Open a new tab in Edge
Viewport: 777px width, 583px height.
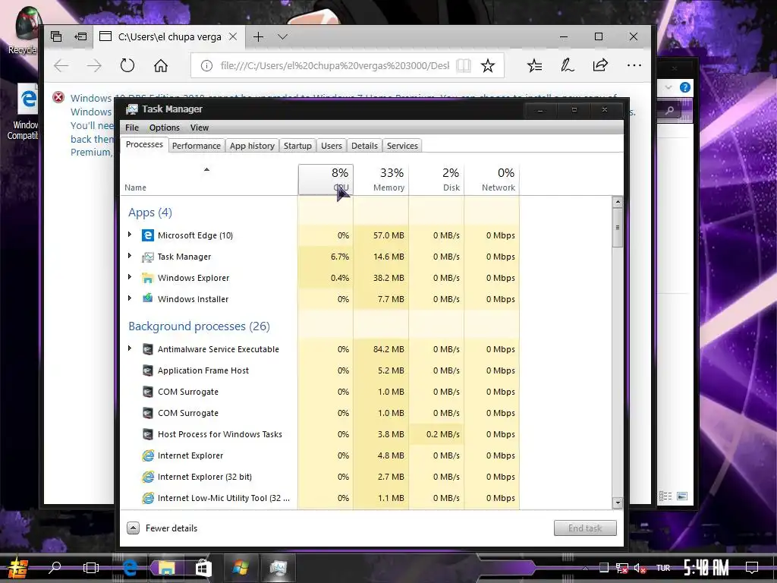[258, 36]
